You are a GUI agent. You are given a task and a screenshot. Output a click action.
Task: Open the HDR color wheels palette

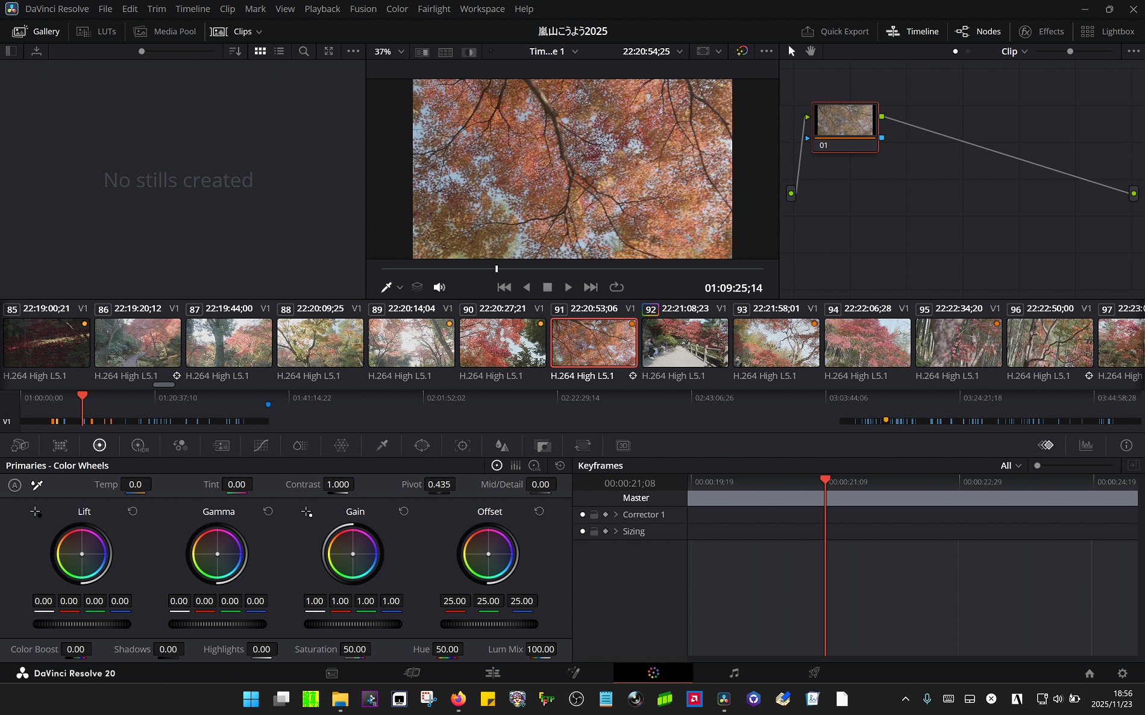tap(140, 446)
